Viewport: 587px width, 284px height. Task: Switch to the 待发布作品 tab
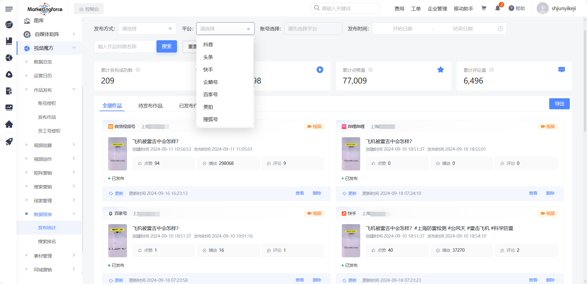pos(150,106)
